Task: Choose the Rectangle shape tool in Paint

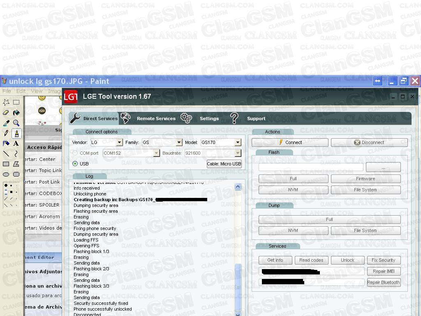Action: (x=6, y=164)
